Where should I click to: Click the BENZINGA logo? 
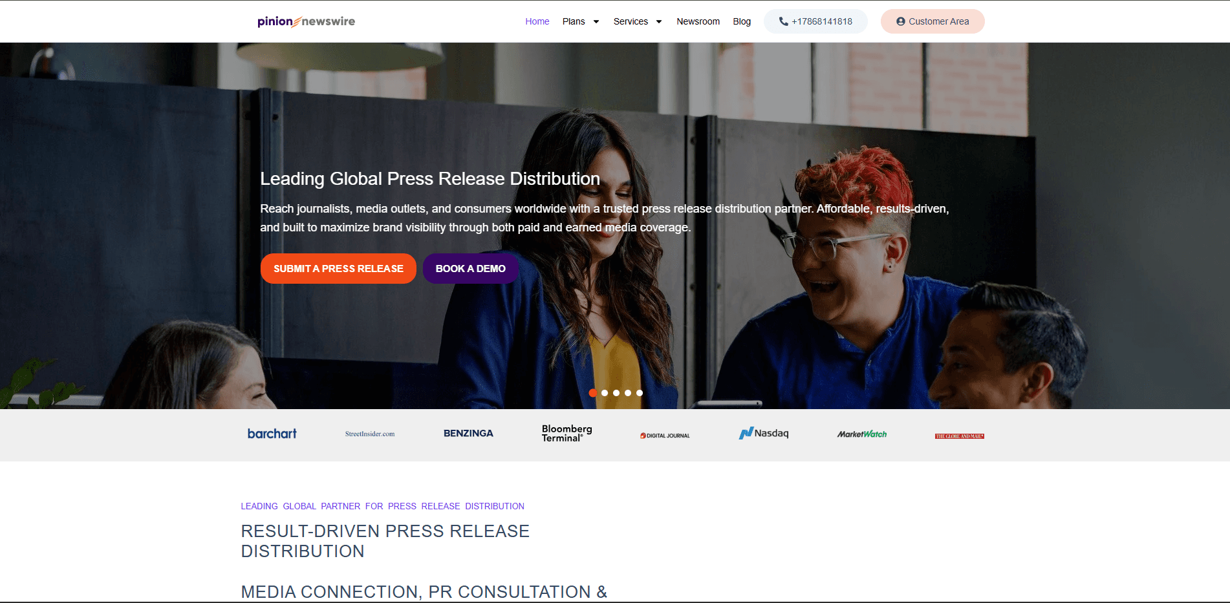coord(468,434)
